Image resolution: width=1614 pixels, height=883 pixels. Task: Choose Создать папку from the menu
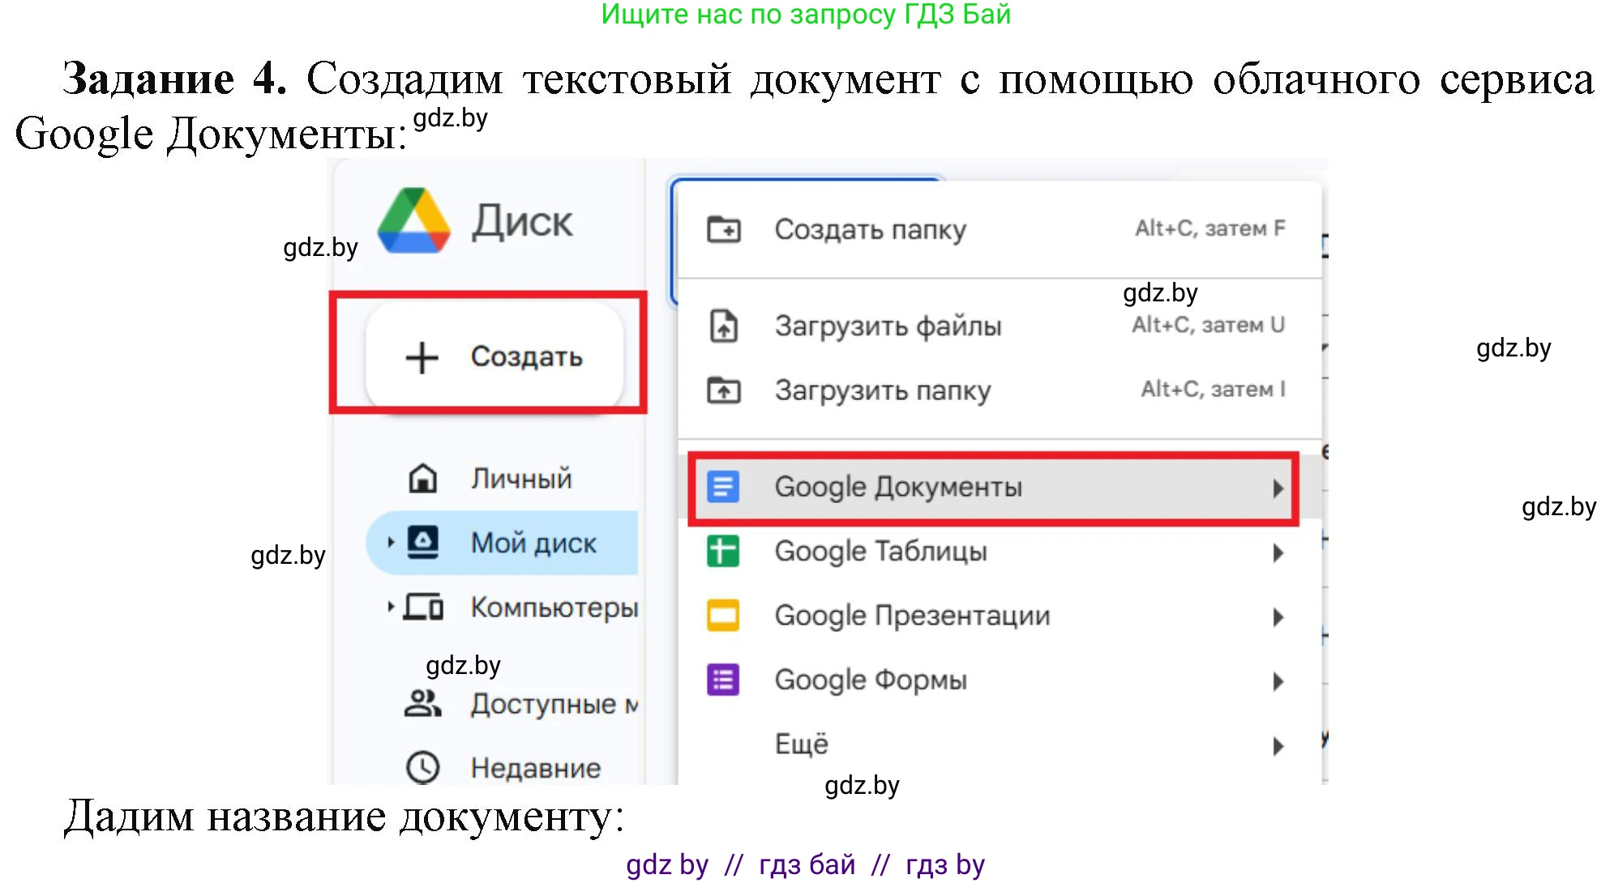(870, 229)
